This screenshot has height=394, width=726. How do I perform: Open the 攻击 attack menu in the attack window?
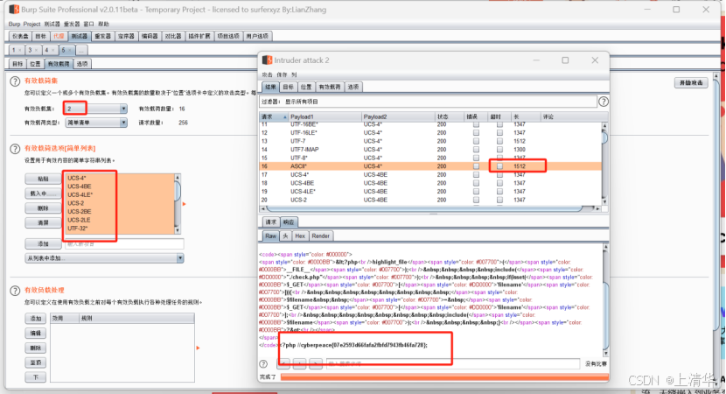(x=267, y=74)
